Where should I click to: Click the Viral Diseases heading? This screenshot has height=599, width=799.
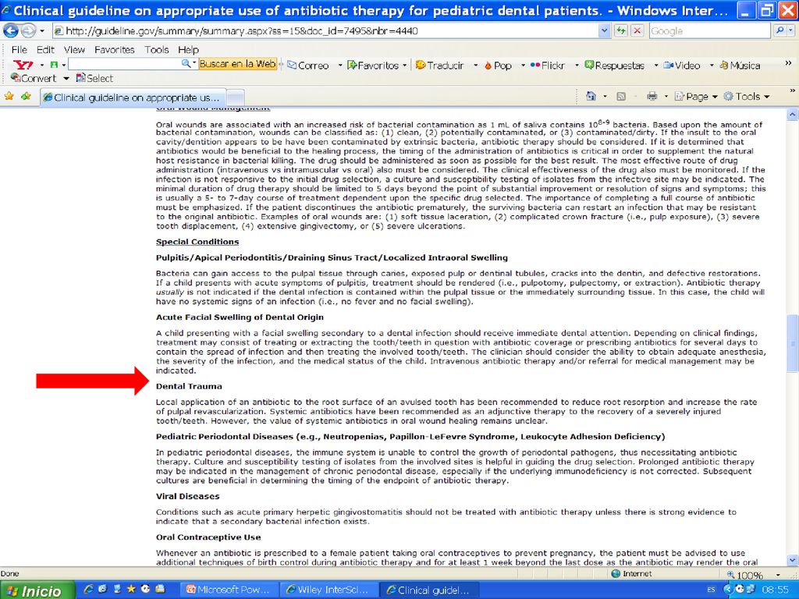pos(187,496)
